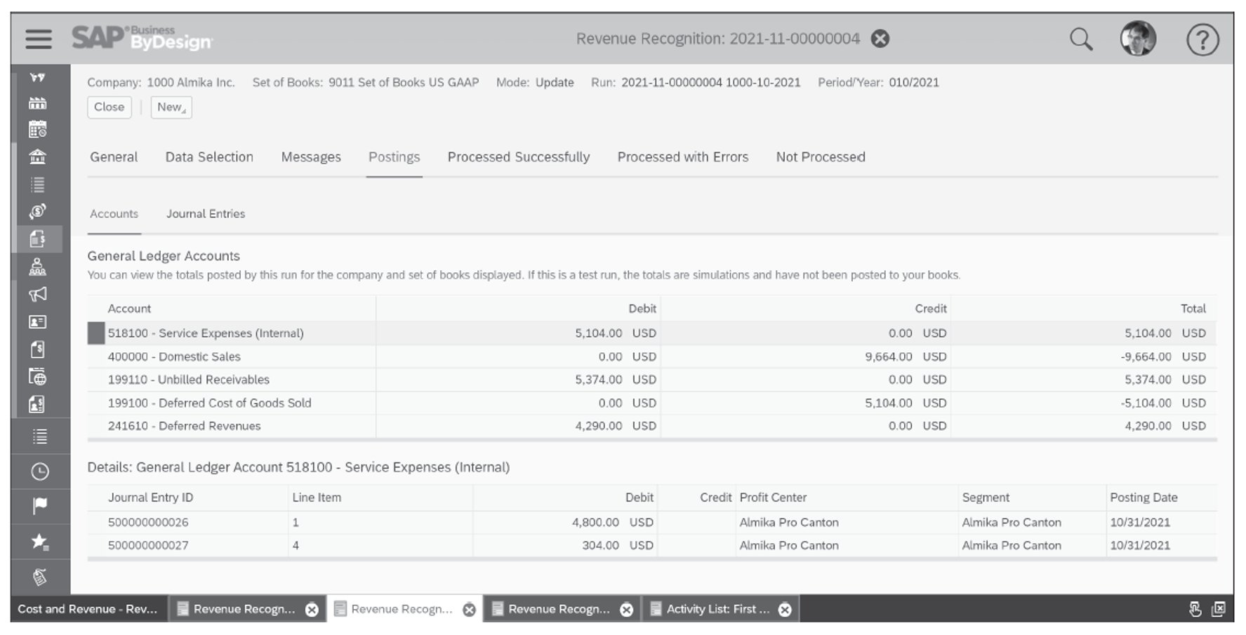Click the flag icon in the sidebar
The height and width of the screenshot is (635, 1246).
pyautogui.click(x=40, y=504)
